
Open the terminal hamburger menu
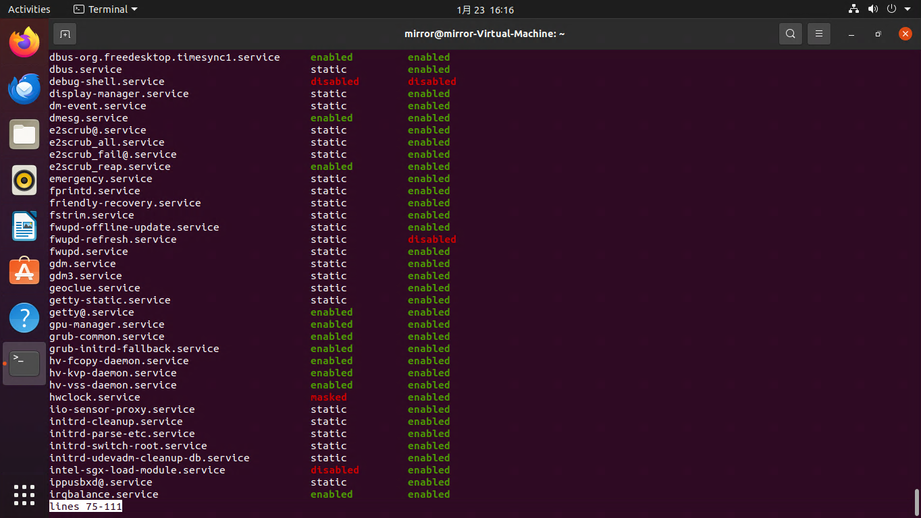(819, 34)
